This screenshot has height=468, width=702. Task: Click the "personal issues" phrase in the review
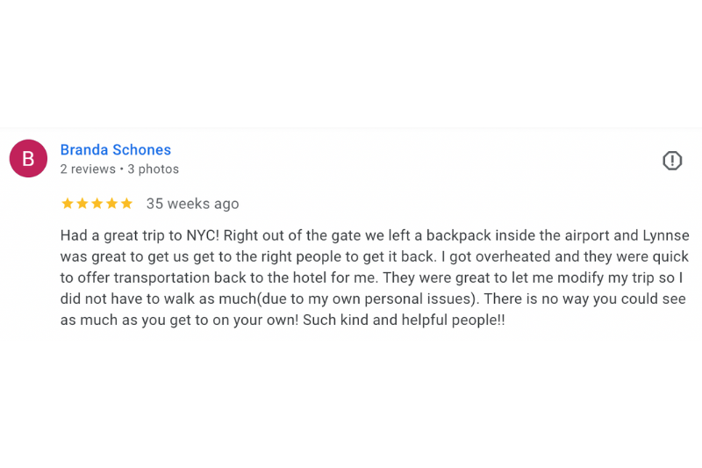pos(421,299)
